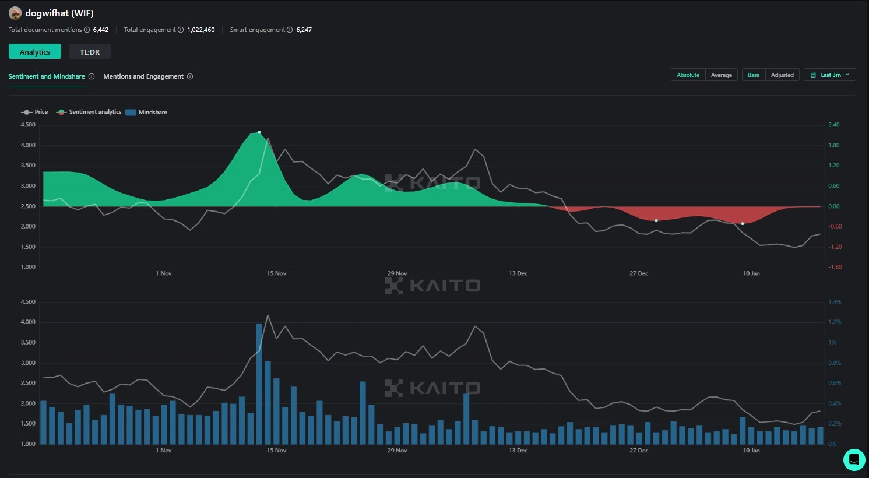Select the Absolute view option
Image resolution: width=869 pixels, height=478 pixels.
688,75
